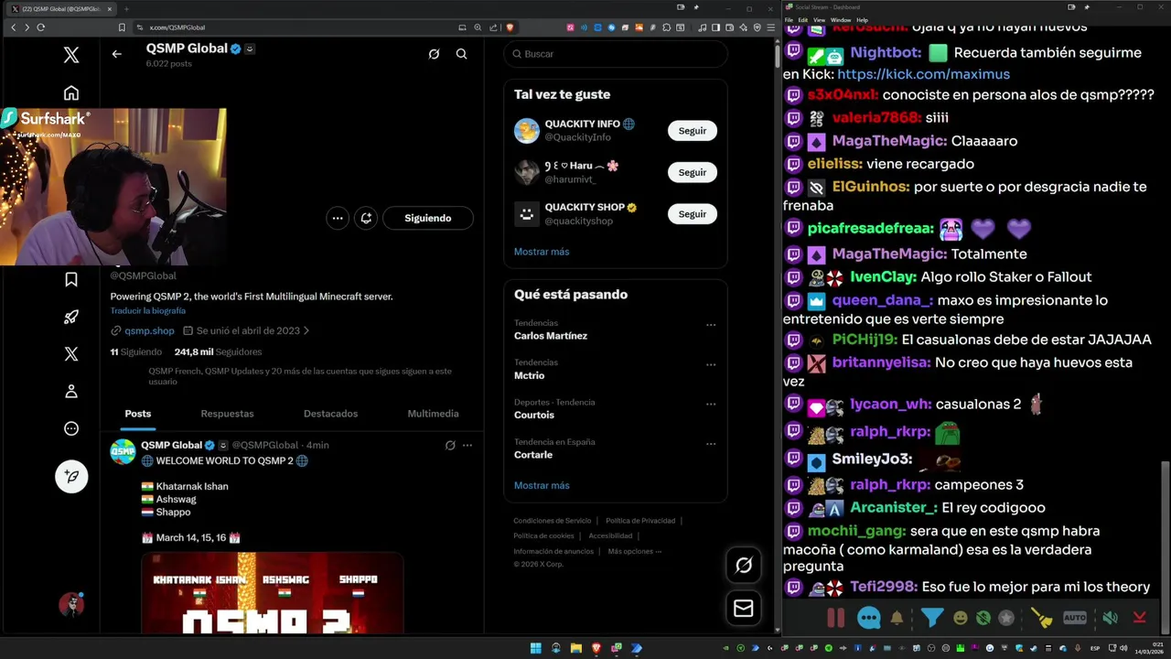The height and width of the screenshot is (659, 1171).
Task: Compose a new post with the feather button
Action: tap(71, 476)
